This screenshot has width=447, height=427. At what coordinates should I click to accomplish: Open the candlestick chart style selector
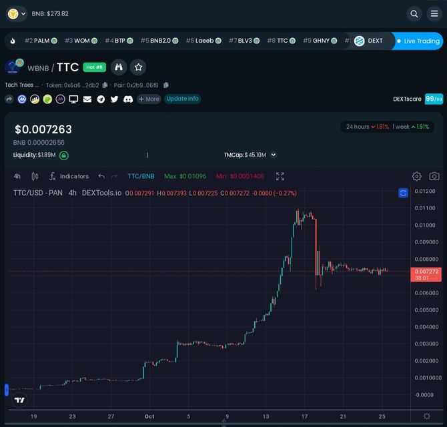coord(35,176)
